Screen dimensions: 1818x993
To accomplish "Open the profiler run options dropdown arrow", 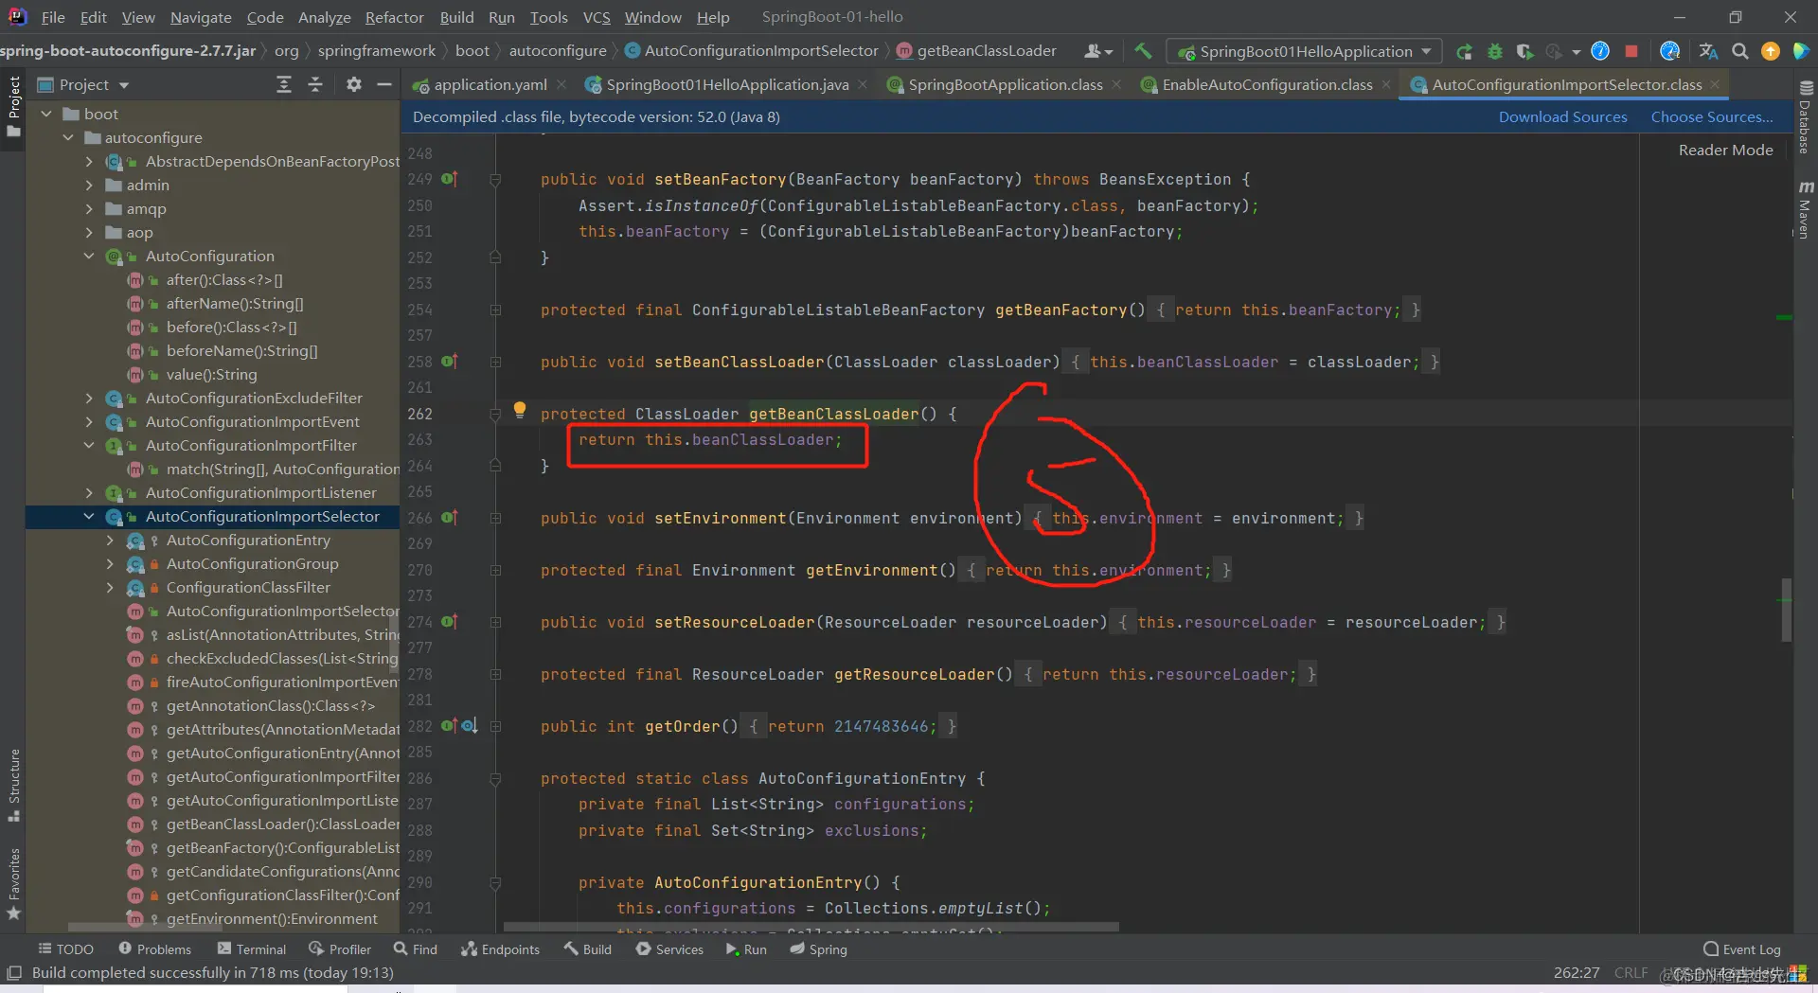I will pos(1577,51).
